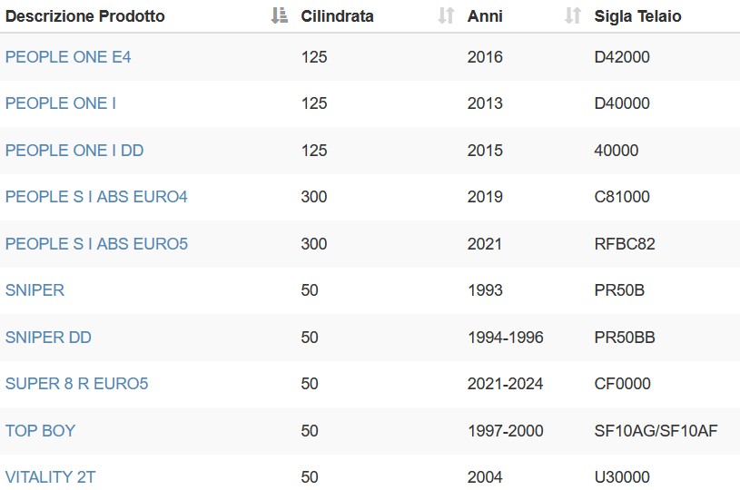The height and width of the screenshot is (490, 740).
Task: Click the Cilindrata column sort icon
Action: [x=446, y=15]
